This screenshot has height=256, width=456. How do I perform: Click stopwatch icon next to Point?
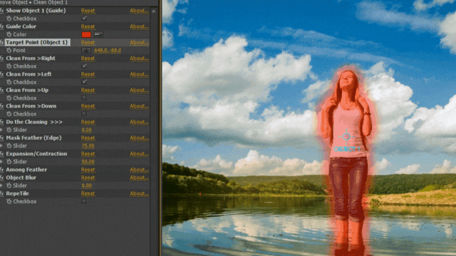tap(9, 51)
